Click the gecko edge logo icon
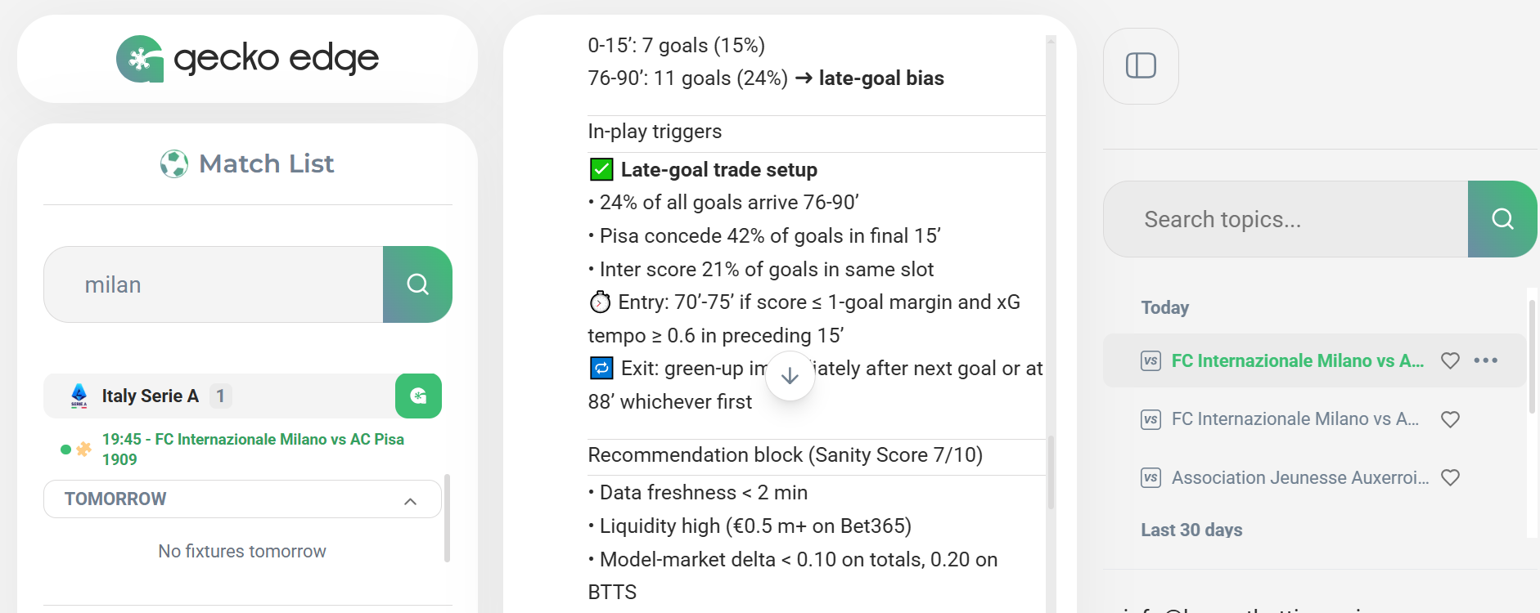The image size is (1540, 613). click(140, 59)
